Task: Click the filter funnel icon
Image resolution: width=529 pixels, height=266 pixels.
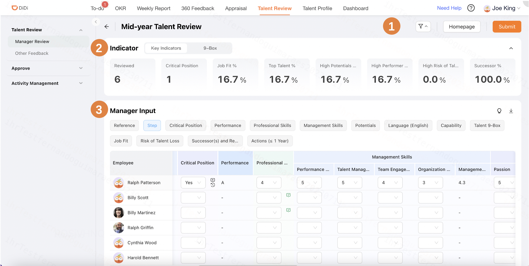Action: pyautogui.click(x=421, y=27)
